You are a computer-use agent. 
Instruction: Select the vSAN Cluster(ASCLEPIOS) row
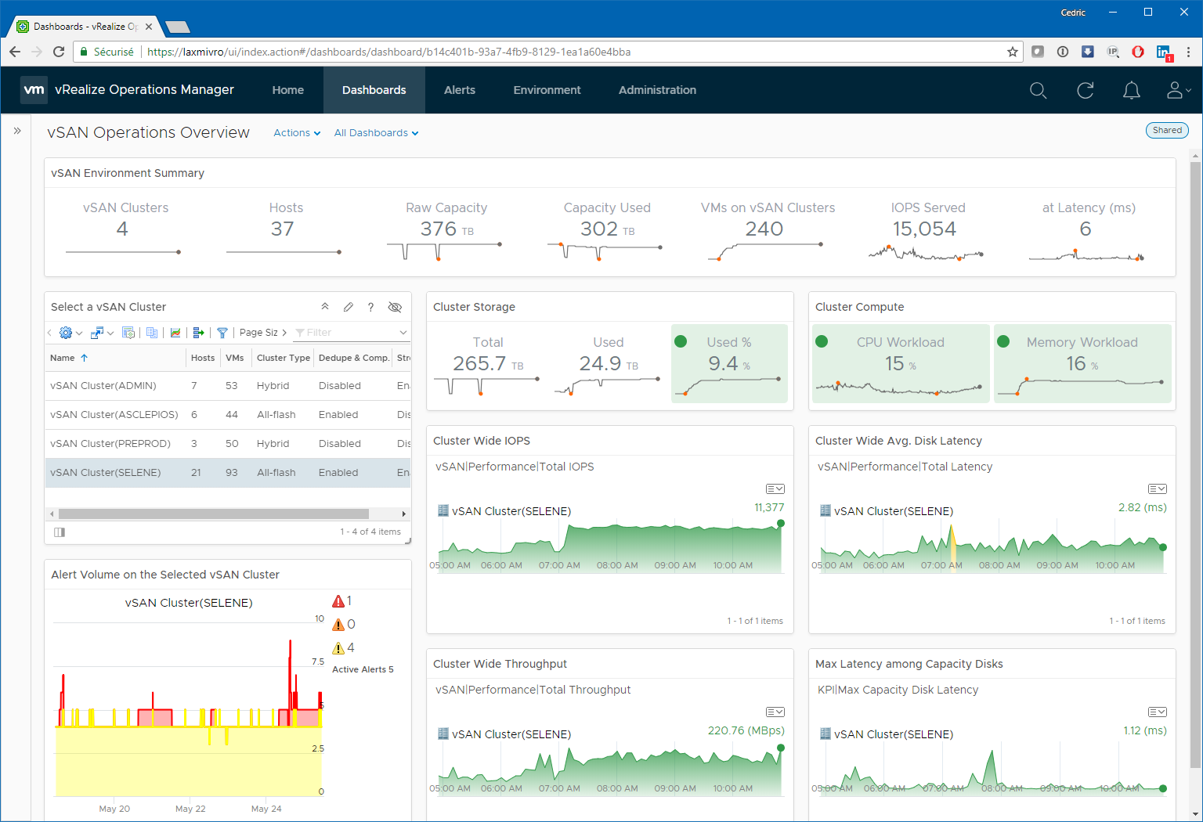(228, 415)
